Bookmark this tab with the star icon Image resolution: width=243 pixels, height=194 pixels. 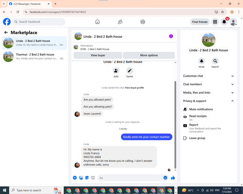(223, 12)
